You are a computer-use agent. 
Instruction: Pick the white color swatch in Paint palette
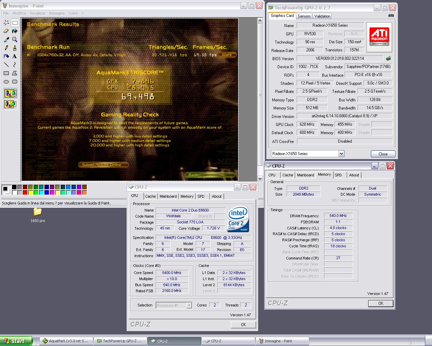(x=15, y=193)
